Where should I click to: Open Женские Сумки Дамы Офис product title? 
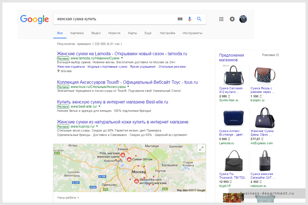coord(262,133)
